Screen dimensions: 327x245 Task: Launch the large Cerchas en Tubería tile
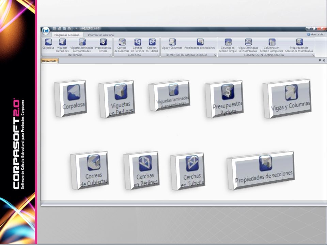[187, 171]
